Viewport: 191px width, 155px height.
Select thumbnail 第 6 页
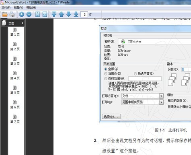click(15, 105)
